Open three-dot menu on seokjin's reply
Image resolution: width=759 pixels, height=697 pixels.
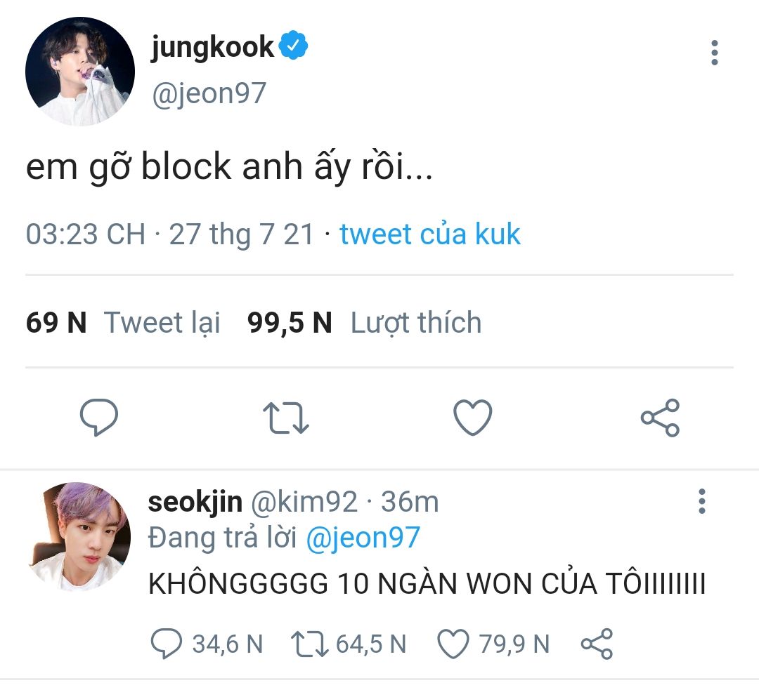coord(702,501)
